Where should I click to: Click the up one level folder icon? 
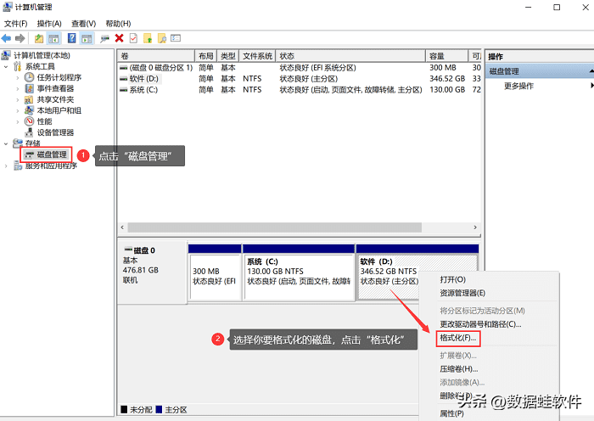(x=39, y=38)
